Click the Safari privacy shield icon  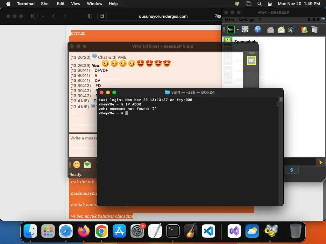tap(90, 16)
